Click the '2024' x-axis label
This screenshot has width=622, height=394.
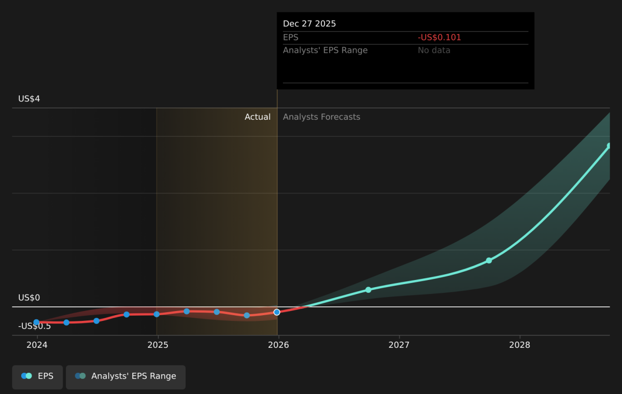tap(36, 345)
